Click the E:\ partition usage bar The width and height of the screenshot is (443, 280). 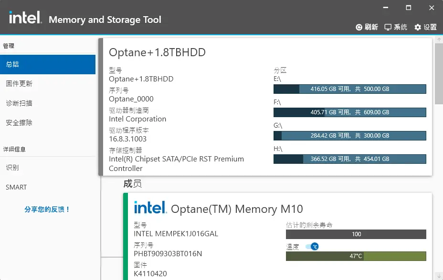(349, 89)
